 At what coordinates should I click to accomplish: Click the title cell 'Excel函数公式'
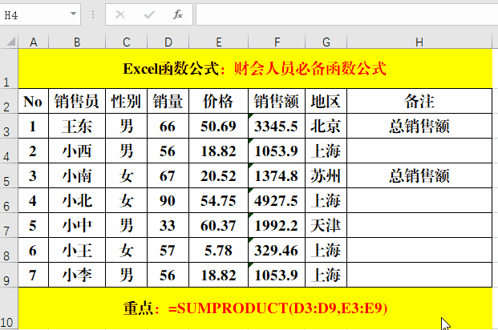255,69
